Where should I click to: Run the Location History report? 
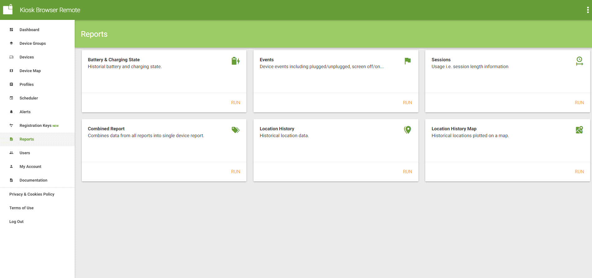pyautogui.click(x=407, y=172)
